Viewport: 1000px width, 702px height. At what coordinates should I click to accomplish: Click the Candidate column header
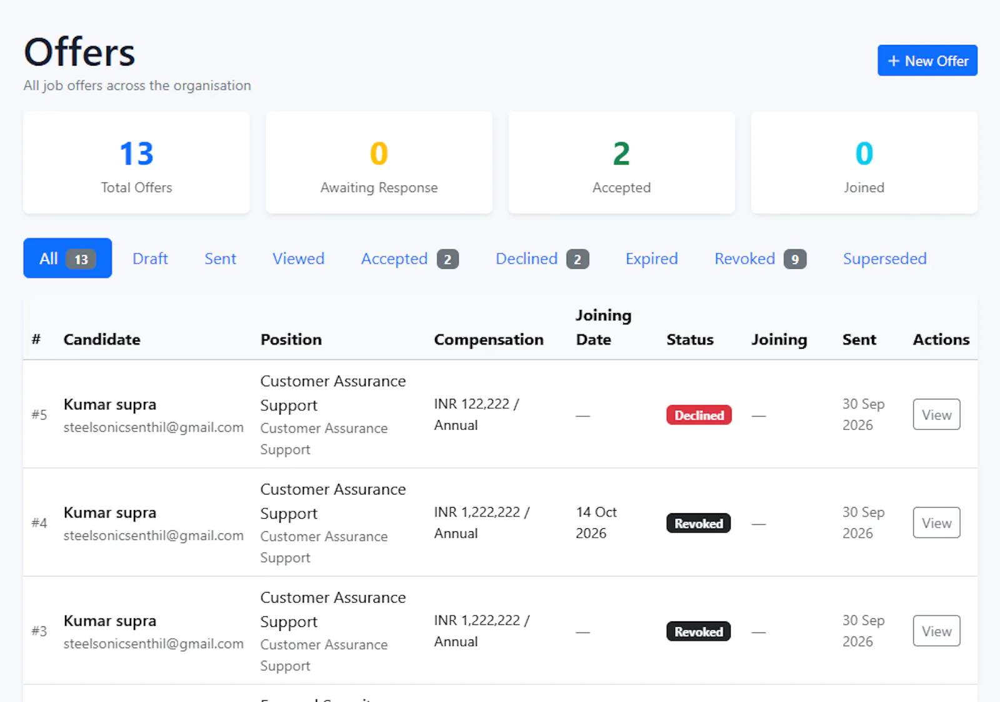point(102,339)
